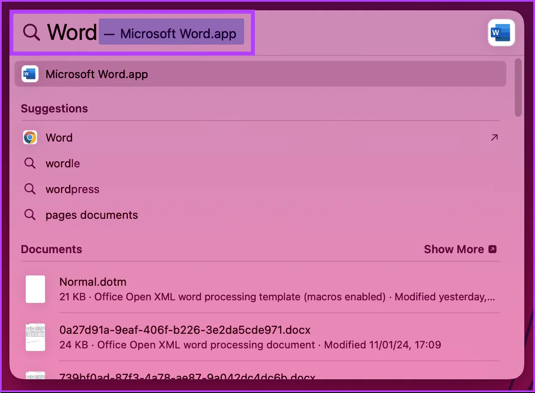Click the search icon beside pages documents
The width and height of the screenshot is (535, 393).
pyautogui.click(x=30, y=215)
